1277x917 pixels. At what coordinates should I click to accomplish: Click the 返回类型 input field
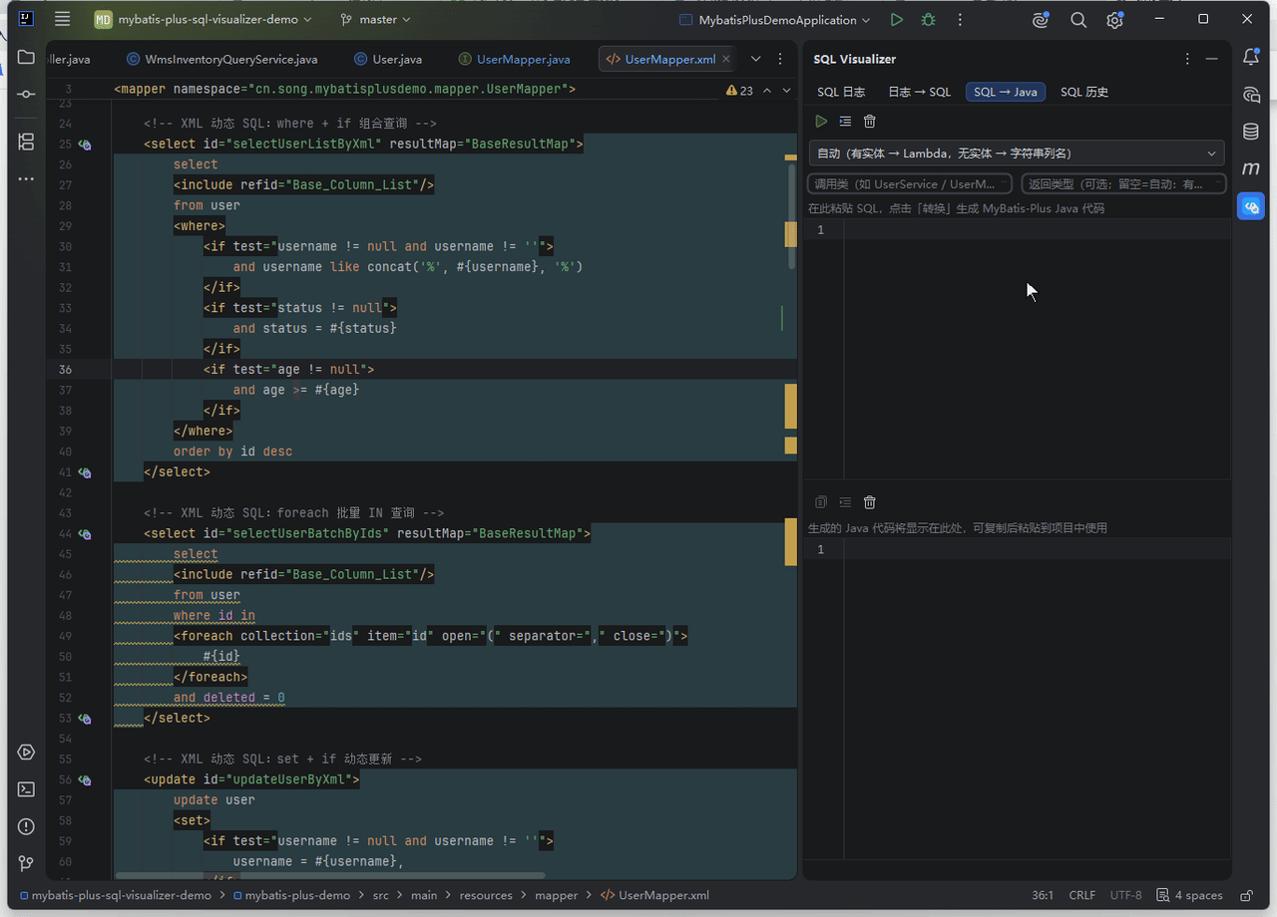1123,183
